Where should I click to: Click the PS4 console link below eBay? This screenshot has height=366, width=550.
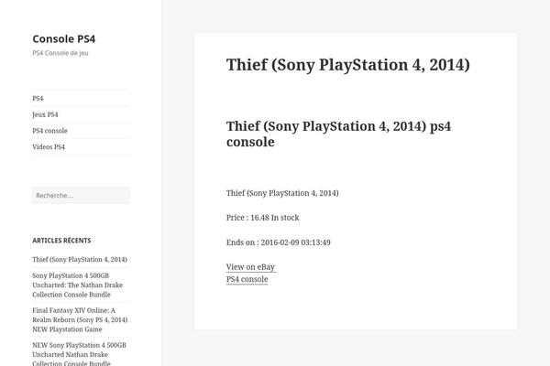click(247, 279)
